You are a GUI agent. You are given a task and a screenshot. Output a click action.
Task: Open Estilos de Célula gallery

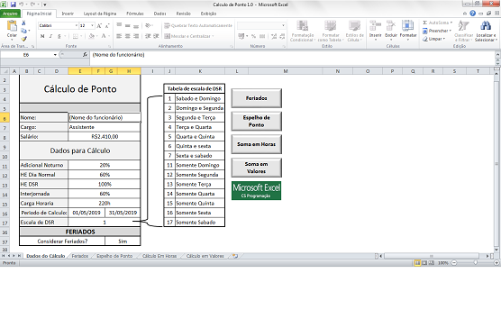tap(354, 31)
